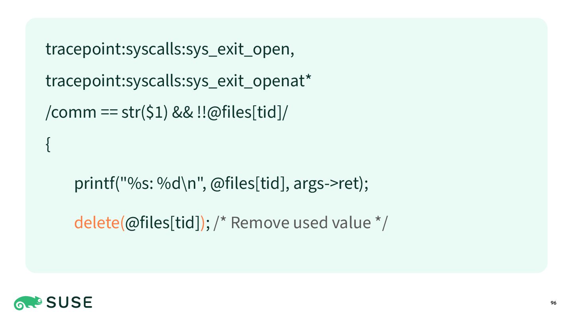Click @files[tid] inside the delete call
573x322 pixels.
point(162,222)
